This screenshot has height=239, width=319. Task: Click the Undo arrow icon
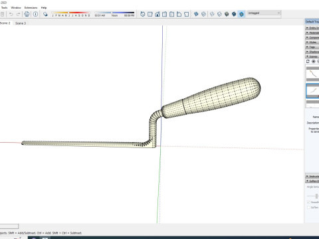pos(11,15)
